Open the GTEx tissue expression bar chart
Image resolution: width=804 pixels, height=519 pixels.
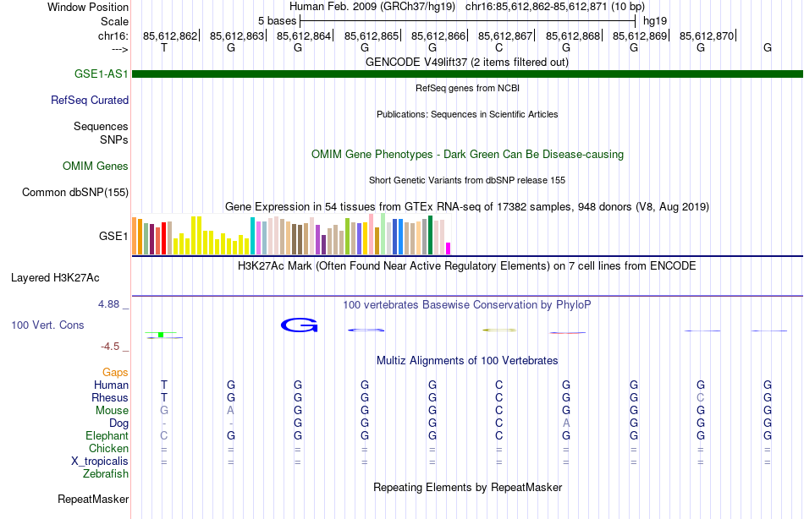(x=291, y=234)
